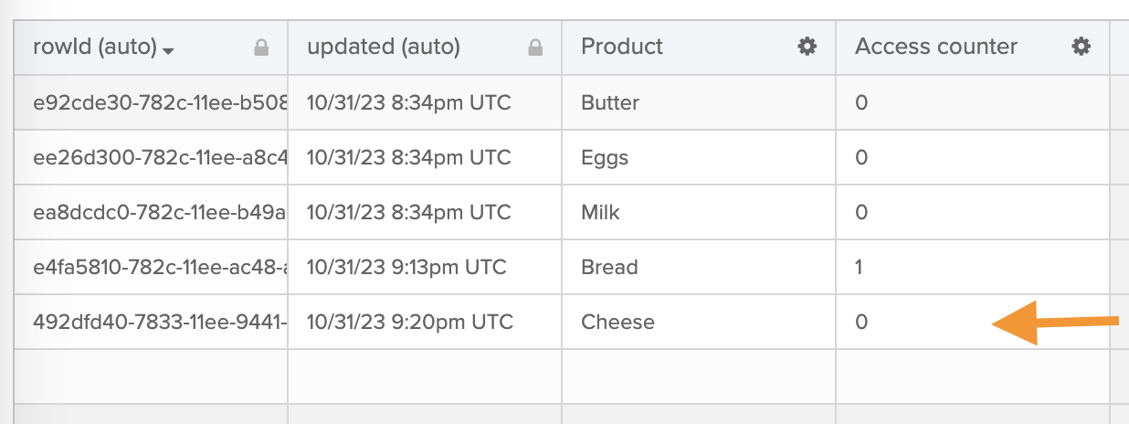The height and width of the screenshot is (424, 1129).
Task: Select the Cheese product cell
Action: (x=617, y=322)
